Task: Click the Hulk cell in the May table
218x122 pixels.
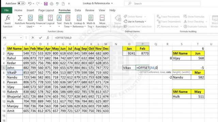Action: tap(182, 97)
